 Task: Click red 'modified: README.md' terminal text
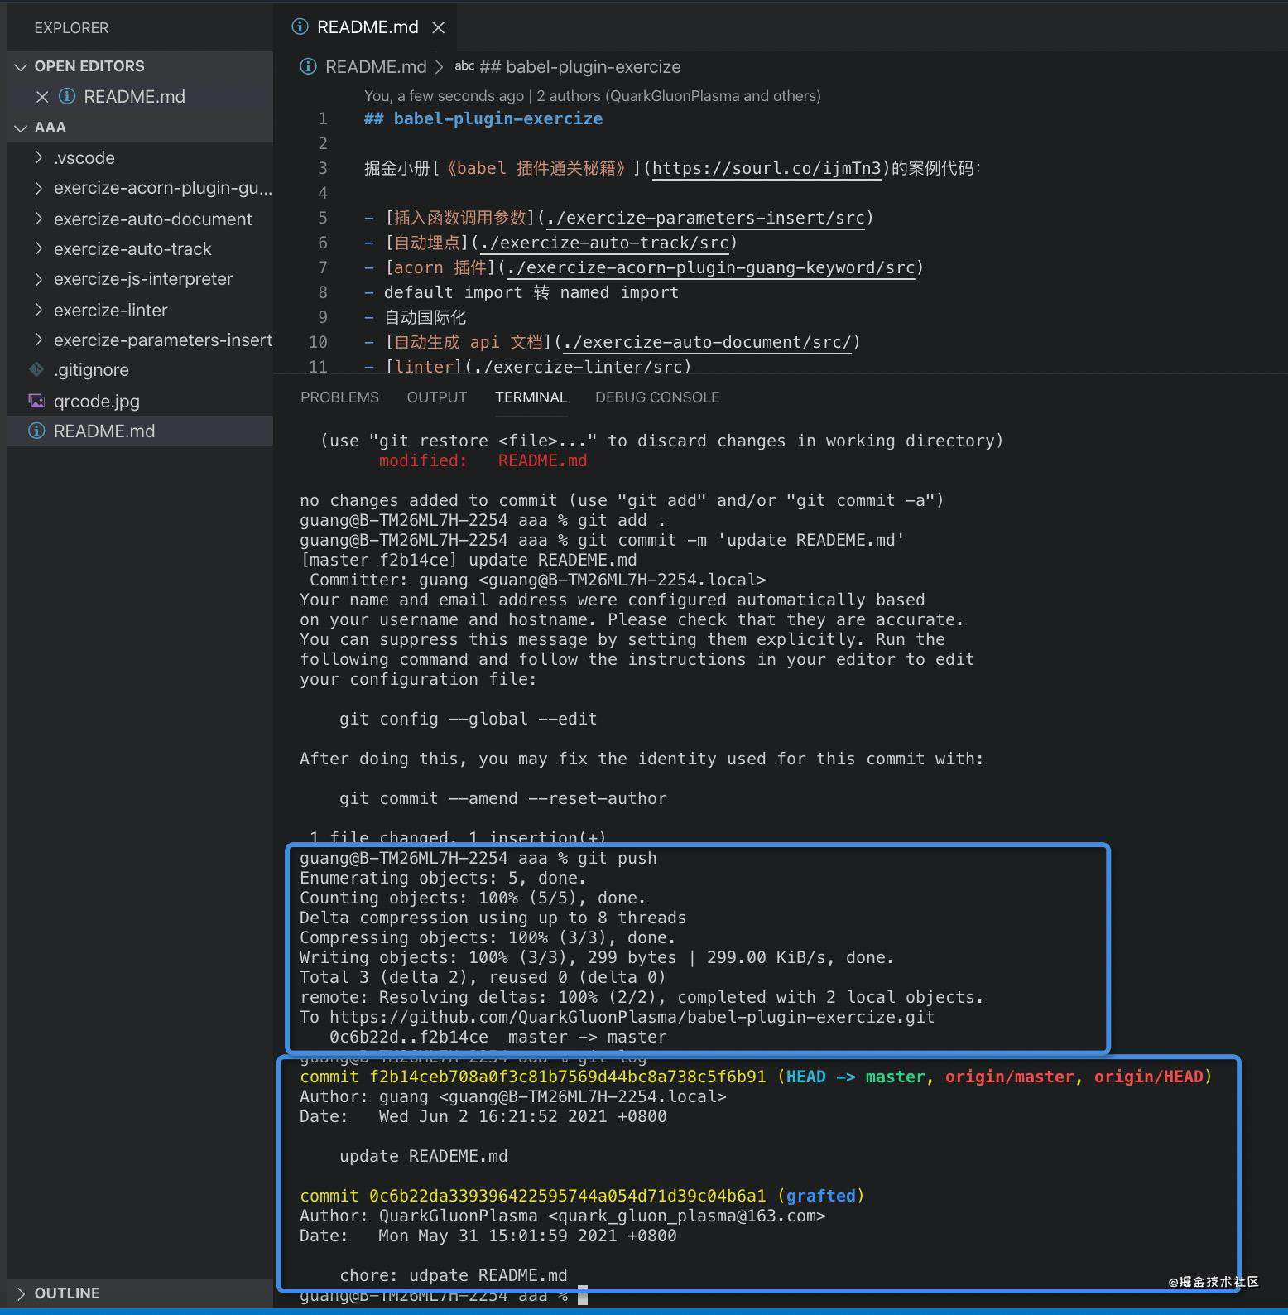click(x=483, y=460)
